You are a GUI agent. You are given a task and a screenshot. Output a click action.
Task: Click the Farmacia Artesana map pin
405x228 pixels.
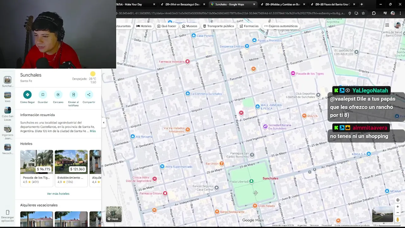(187, 61)
